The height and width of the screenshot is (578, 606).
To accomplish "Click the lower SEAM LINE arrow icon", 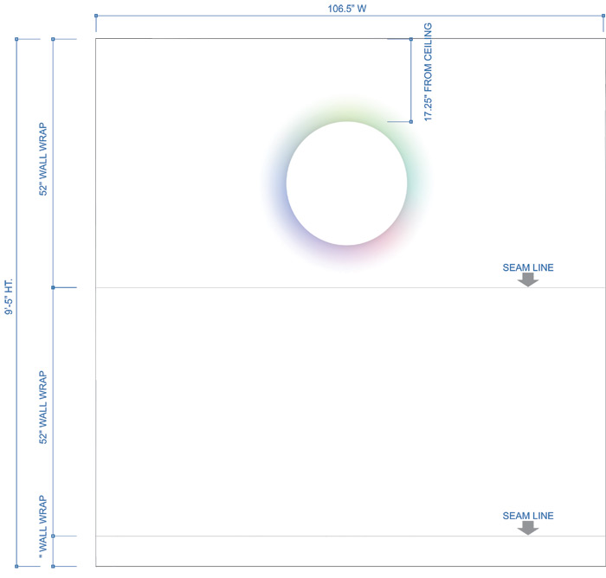I will [x=528, y=528].
